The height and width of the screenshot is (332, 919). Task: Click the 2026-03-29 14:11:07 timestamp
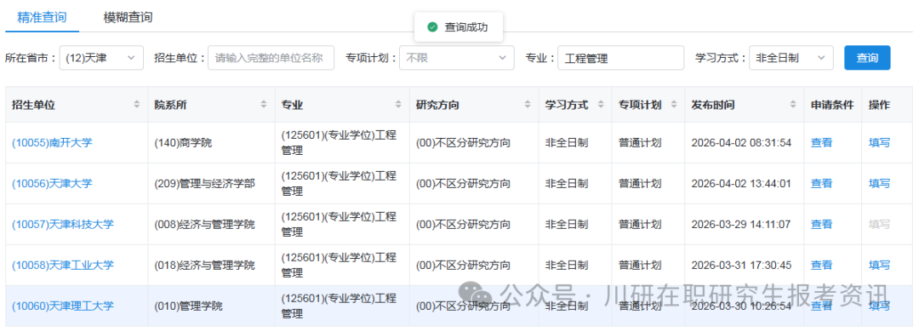741,224
